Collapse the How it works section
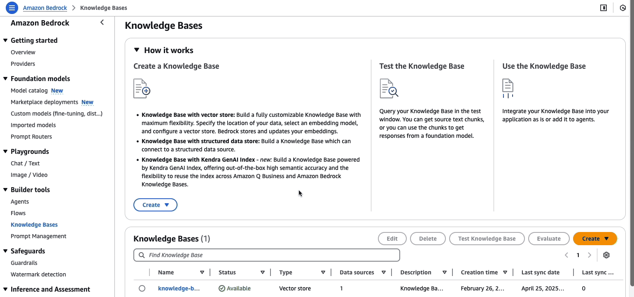 click(x=136, y=49)
